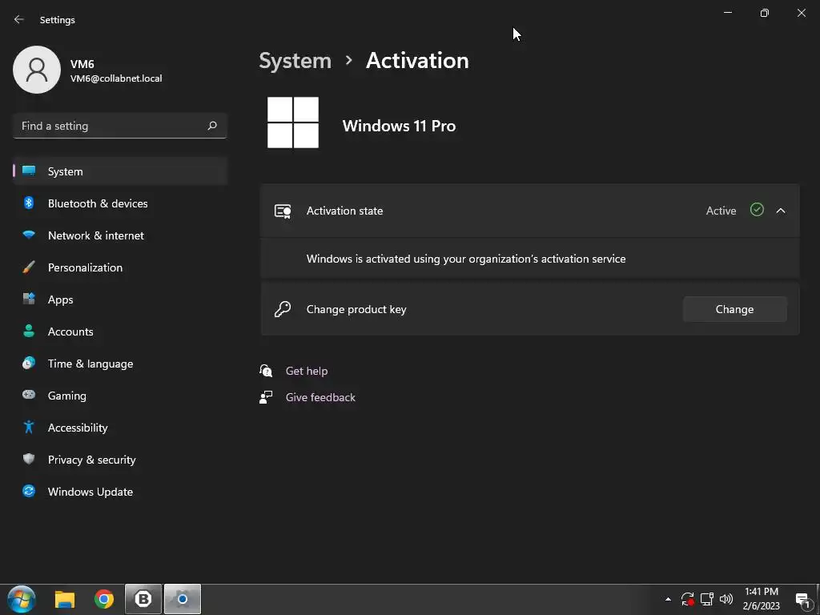
Task: Select System in the sidebar
Action: [120, 171]
